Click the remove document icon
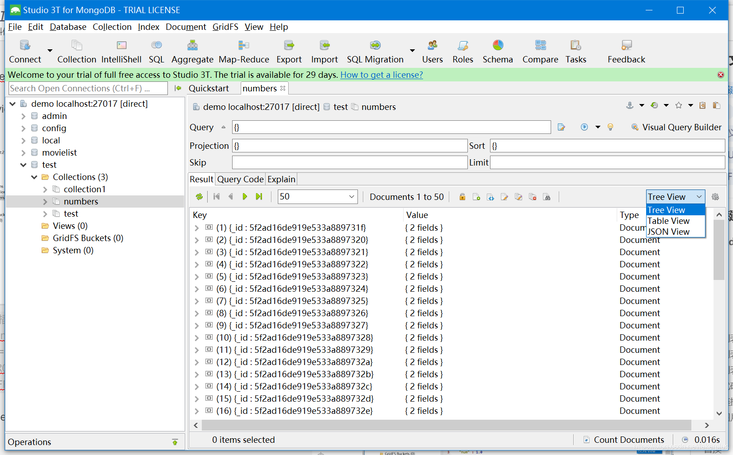 pos(533,197)
